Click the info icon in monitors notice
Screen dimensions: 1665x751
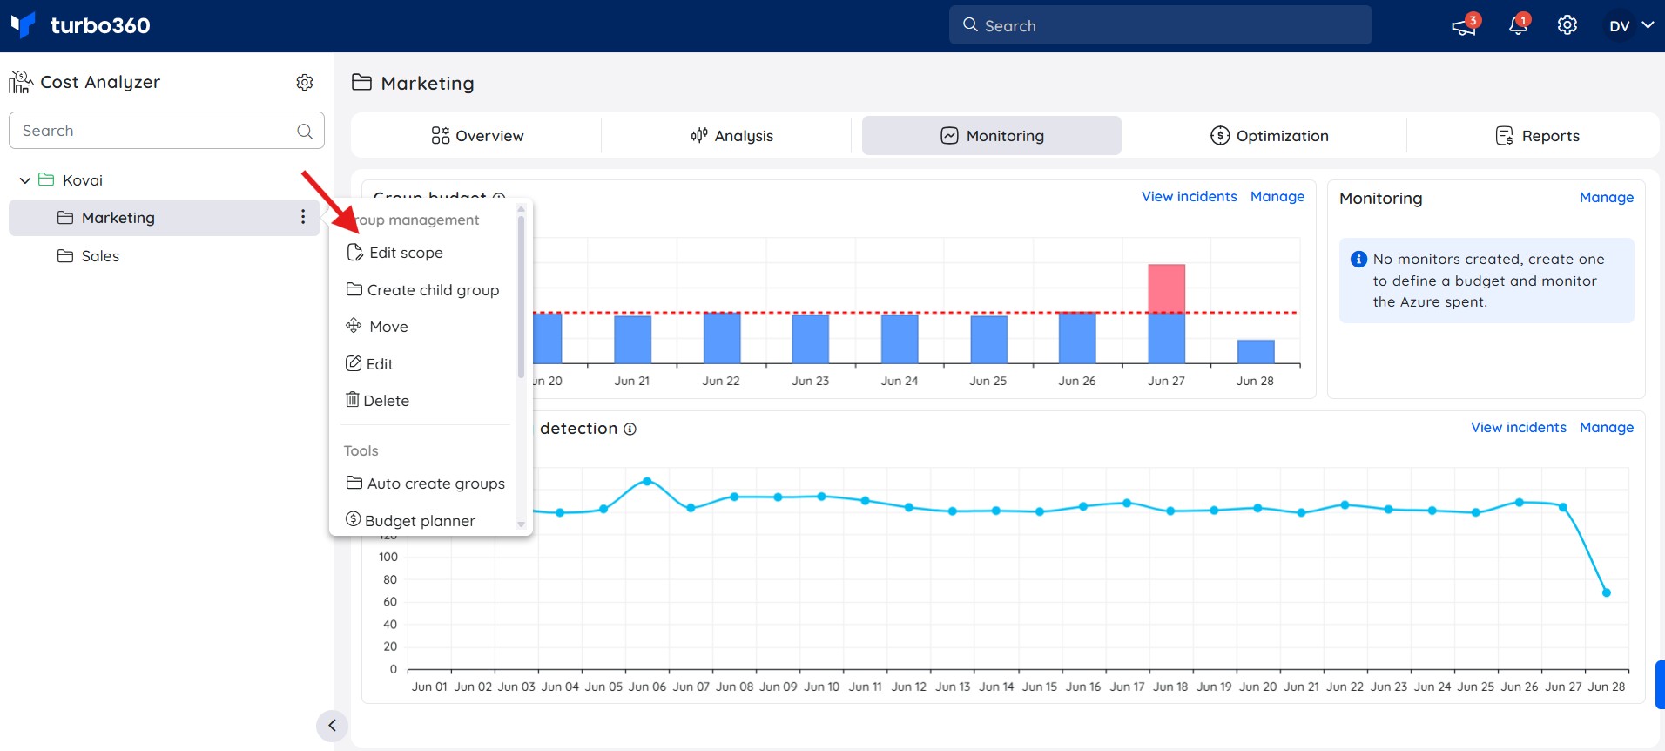pyautogui.click(x=1358, y=259)
